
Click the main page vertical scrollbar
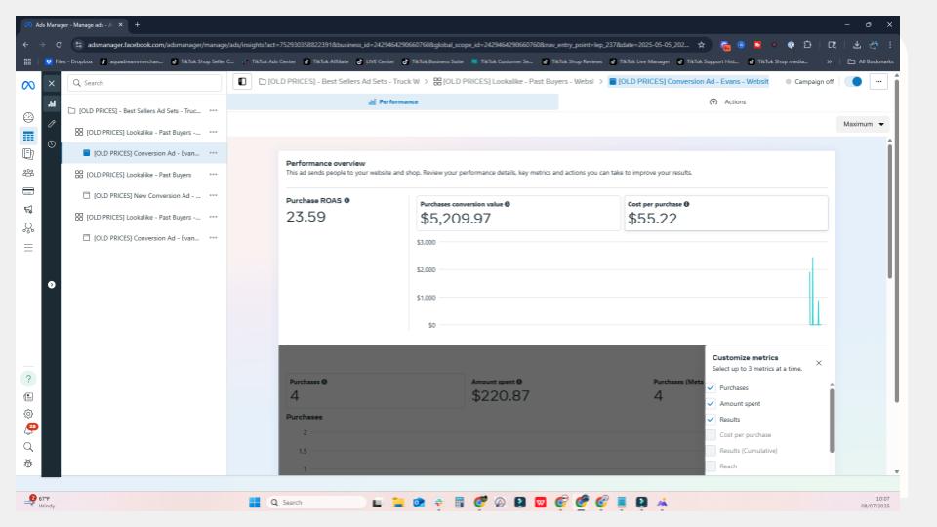click(x=896, y=242)
